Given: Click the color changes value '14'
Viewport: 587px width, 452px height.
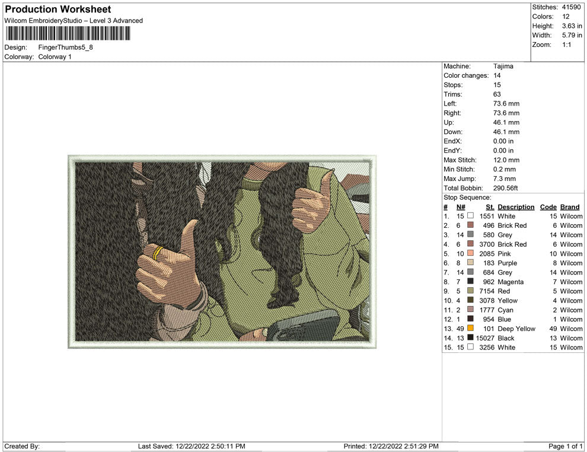Looking at the screenshot, I should (497, 76).
